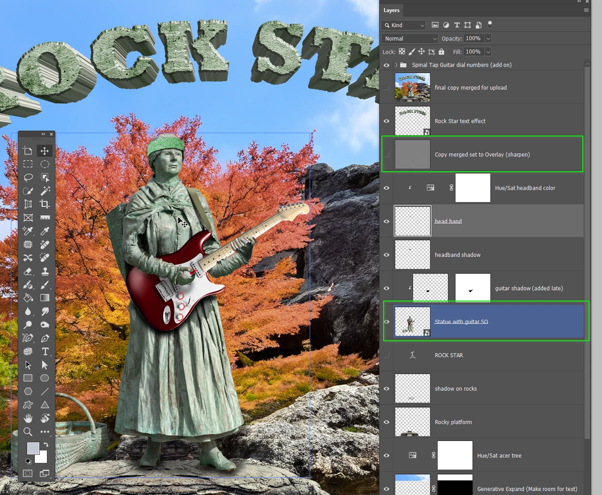Select the Color Sampler tool

coord(28,231)
